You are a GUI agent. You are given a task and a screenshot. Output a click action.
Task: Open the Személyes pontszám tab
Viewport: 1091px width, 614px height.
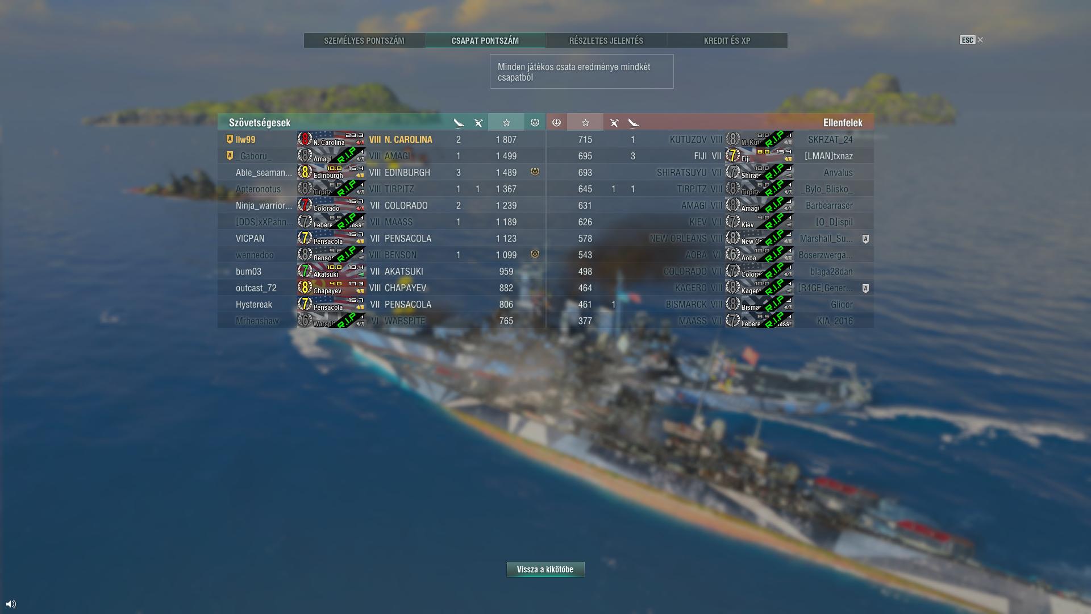tap(364, 40)
